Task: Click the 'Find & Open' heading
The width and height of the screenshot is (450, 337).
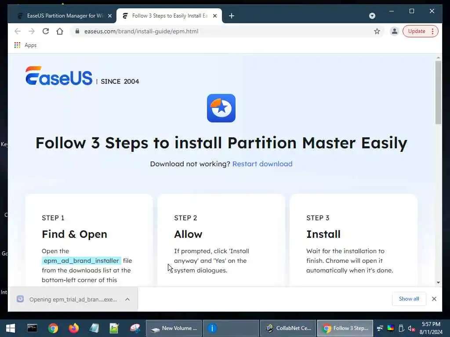Action: [x=74, y=234]
